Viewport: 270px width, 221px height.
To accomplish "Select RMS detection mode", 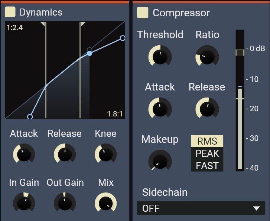I will tap(207, 141).
